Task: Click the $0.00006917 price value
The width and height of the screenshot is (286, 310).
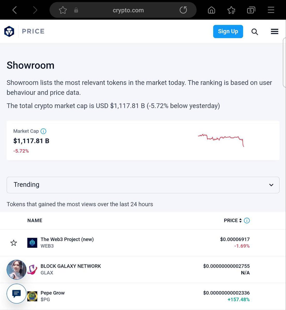Action: click(x=235, y=239)
